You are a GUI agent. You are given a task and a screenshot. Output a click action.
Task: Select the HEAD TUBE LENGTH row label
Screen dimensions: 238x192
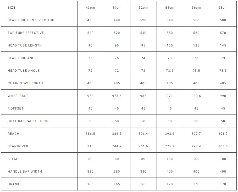click(25, 45)
